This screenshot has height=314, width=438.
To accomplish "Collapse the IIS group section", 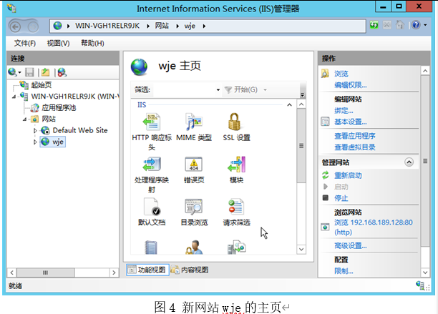I will 289,105.
